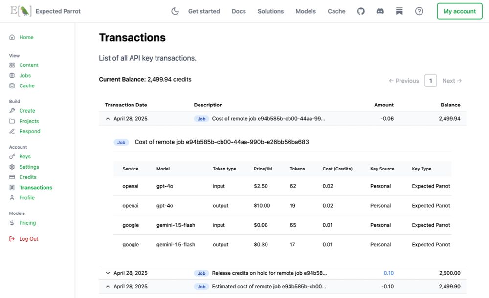489x298 pixels.
Task: Select Transactions sidebar link
Action: (x=36, y=187)
